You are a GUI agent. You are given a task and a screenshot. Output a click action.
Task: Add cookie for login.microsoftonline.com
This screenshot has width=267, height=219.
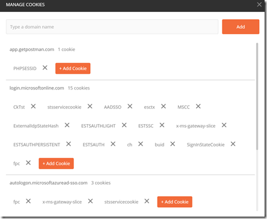point(56,163)
